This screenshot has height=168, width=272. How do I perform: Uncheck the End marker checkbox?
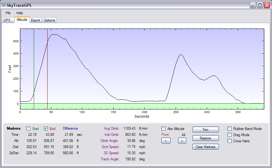pyautogui.click(x=46, y=128)
